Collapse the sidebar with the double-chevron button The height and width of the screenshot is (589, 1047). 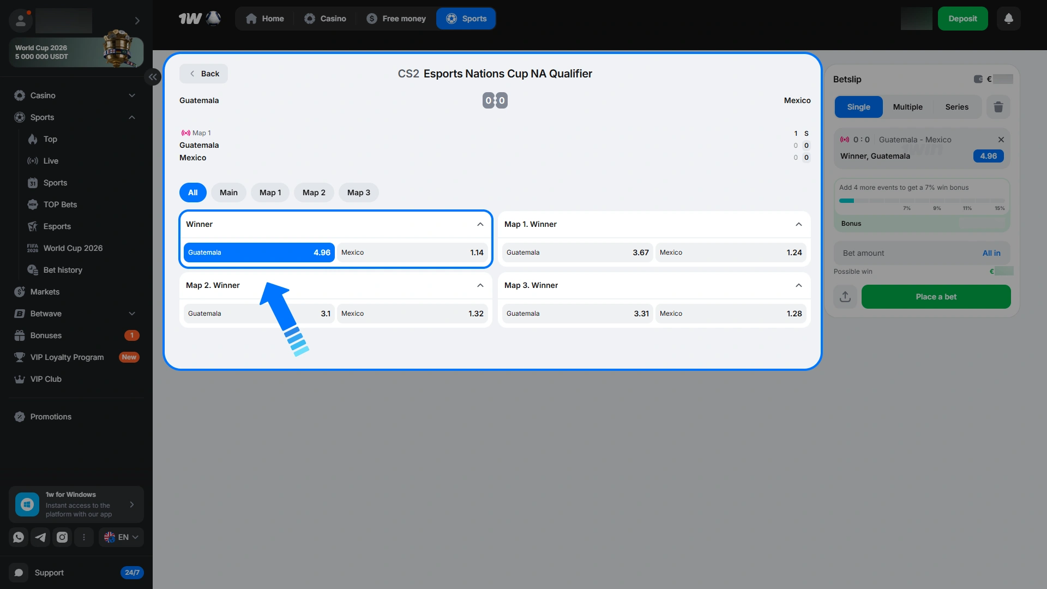tap(153, 77)
